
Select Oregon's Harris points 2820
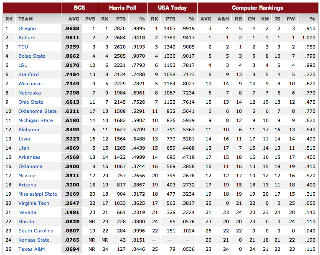click(x=120, y=28)
